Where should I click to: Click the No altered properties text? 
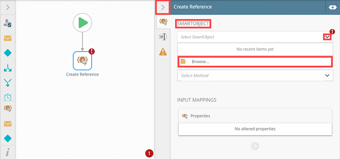click(x=255, y=129)
